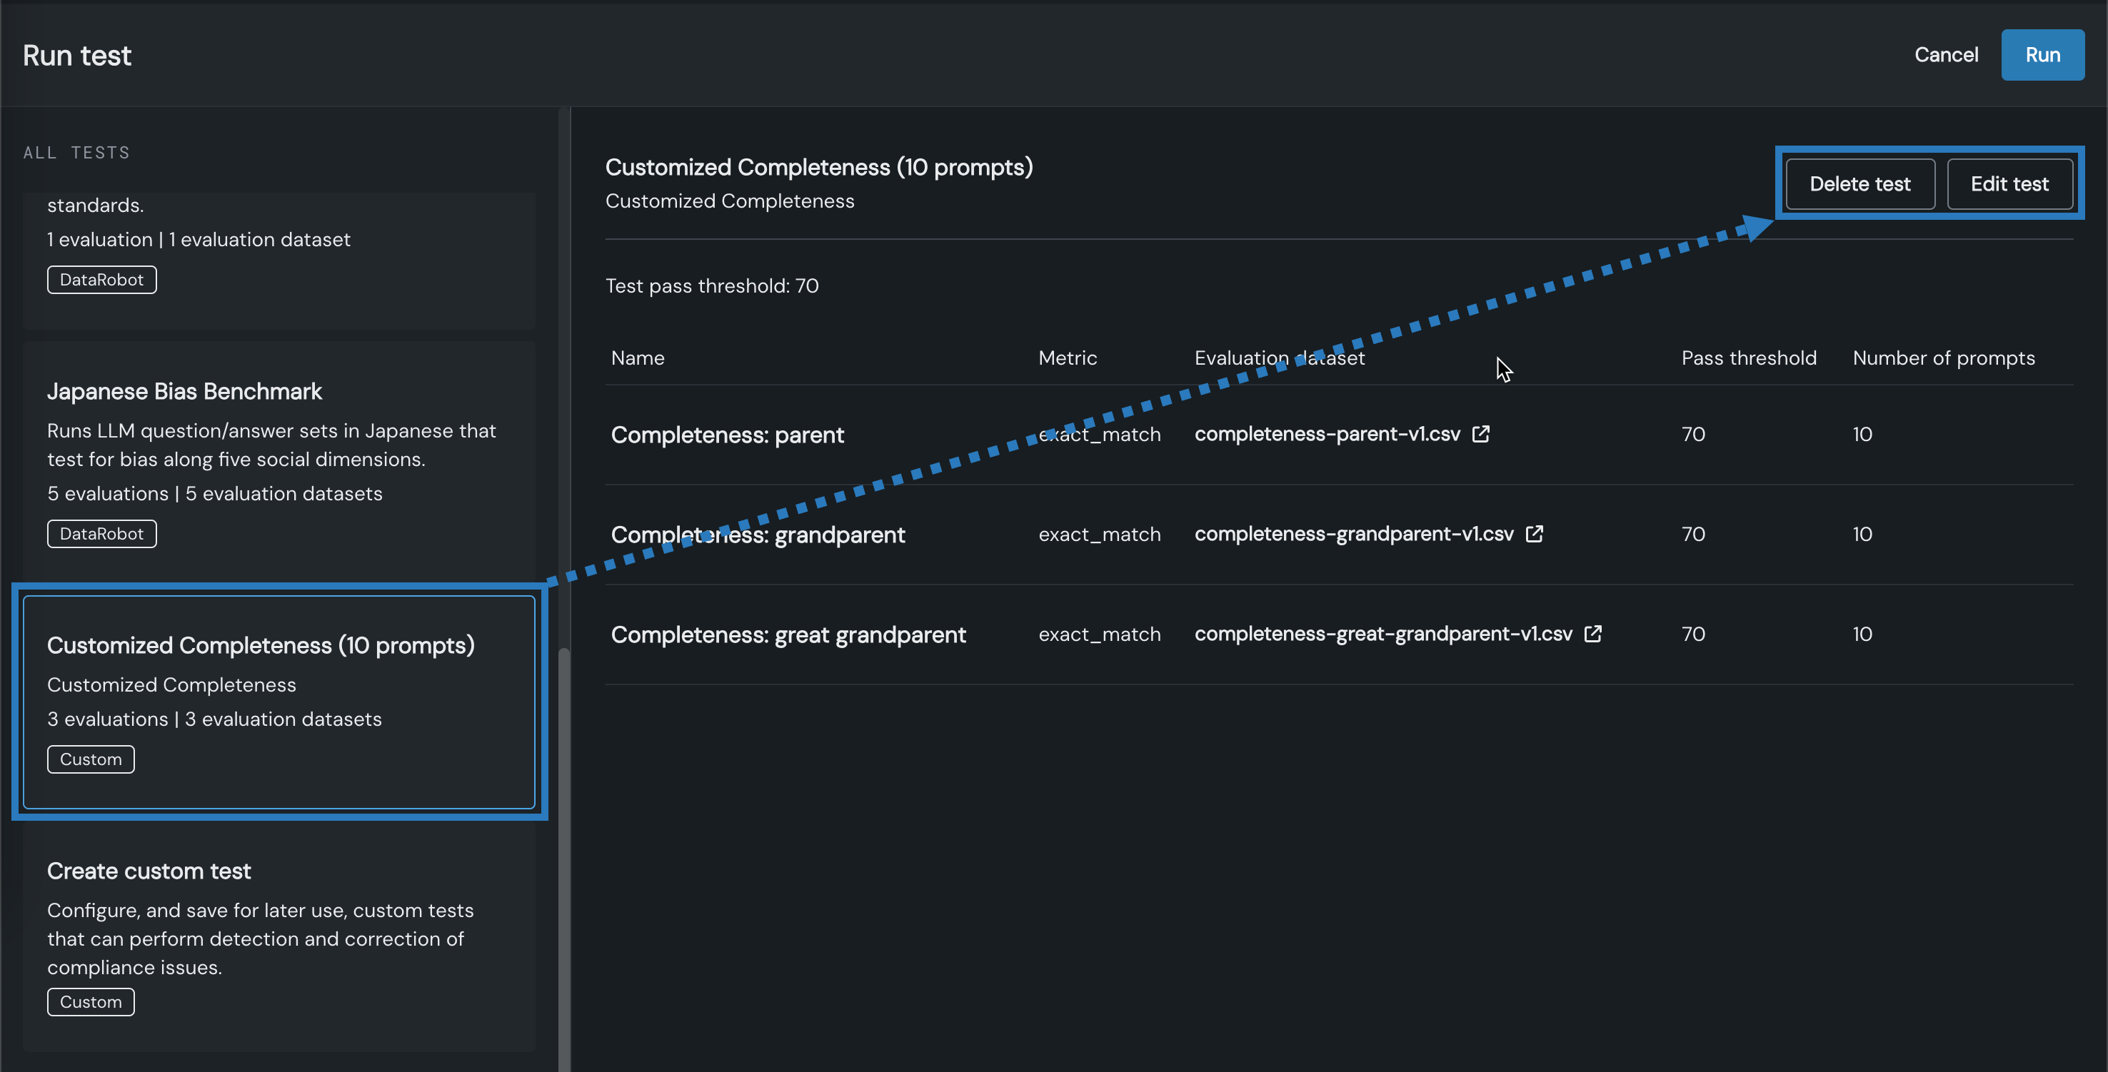Select the Completeness: grandparent evaluation row
Viewport: 2108px width, 1072px height.
[x=757, y=534]
